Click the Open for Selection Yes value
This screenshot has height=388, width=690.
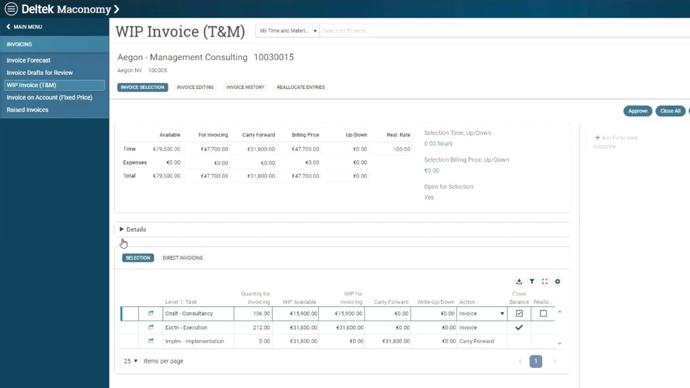point(429,197)
